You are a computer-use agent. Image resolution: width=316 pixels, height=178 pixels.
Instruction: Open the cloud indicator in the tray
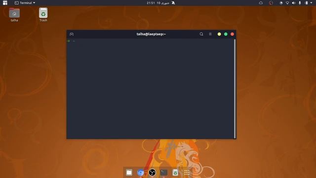tap(261, 3)
